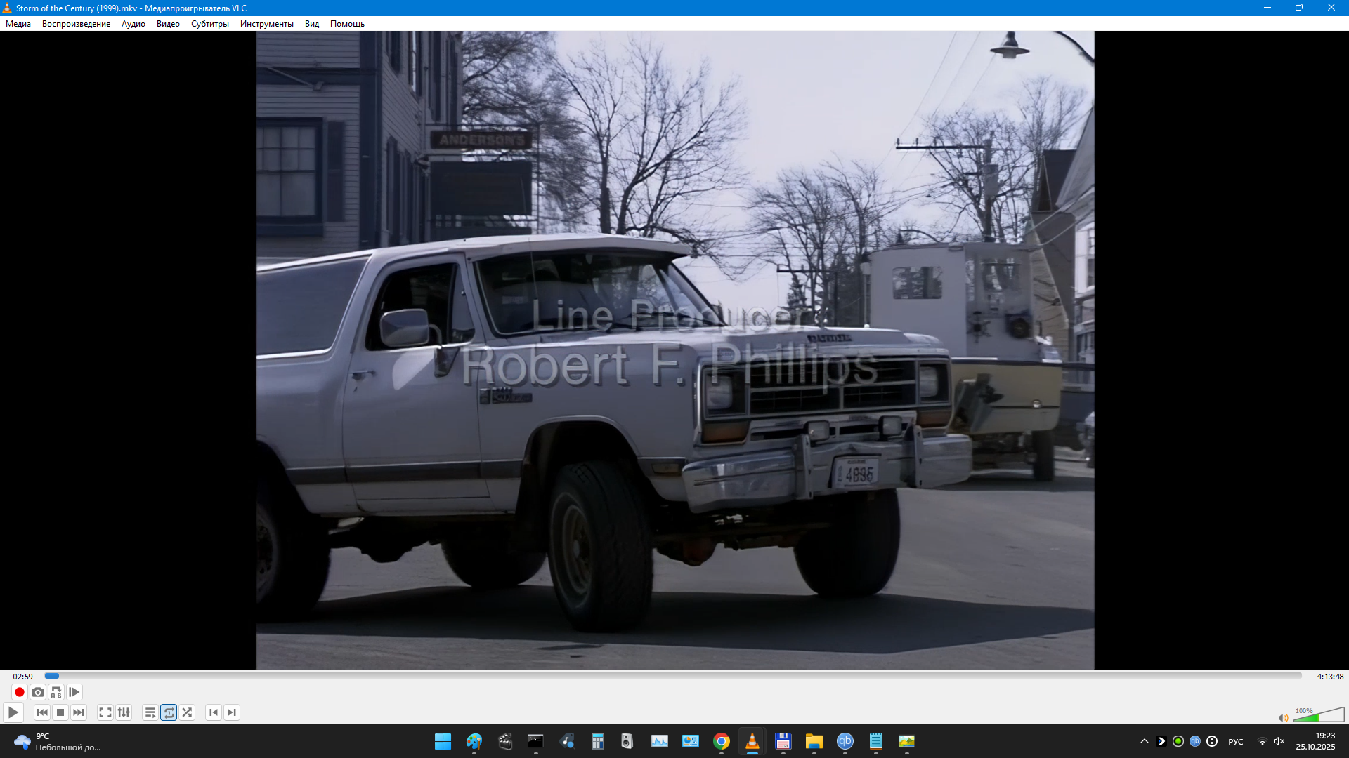Screen dimensions: 1349x758
Task: Jump to the previous chapter
Action: [x=214, y=712]
